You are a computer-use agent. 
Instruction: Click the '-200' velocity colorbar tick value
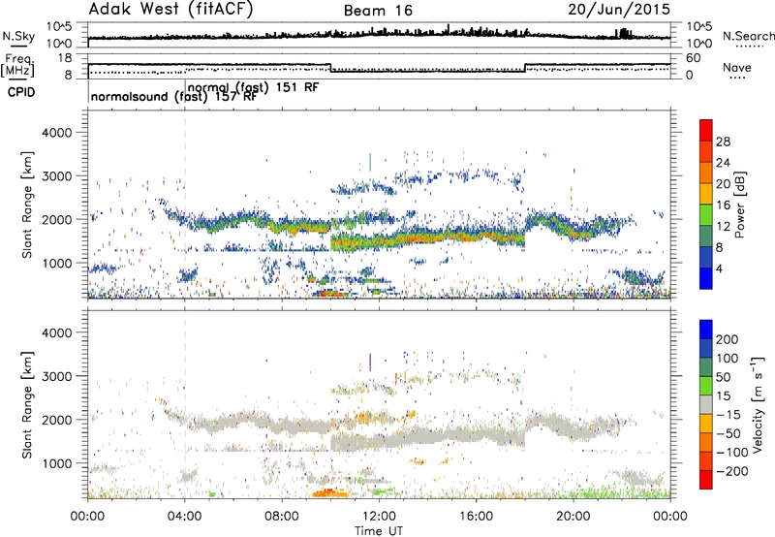tap(732, 471)
